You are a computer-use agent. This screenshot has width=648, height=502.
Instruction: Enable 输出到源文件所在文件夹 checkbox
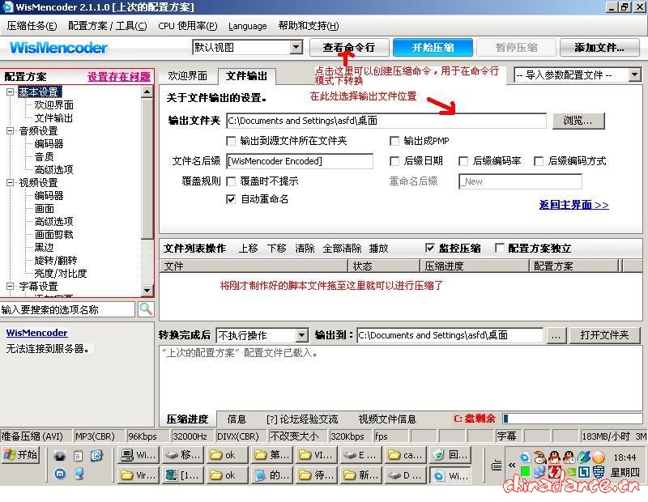(x=232, y=141)
